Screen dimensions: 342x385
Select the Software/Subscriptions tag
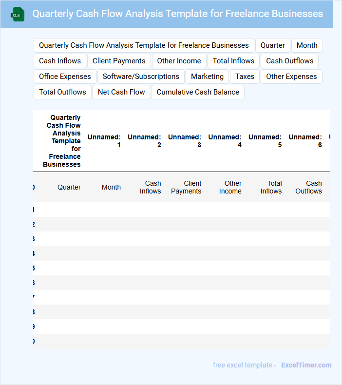[141, 77]
